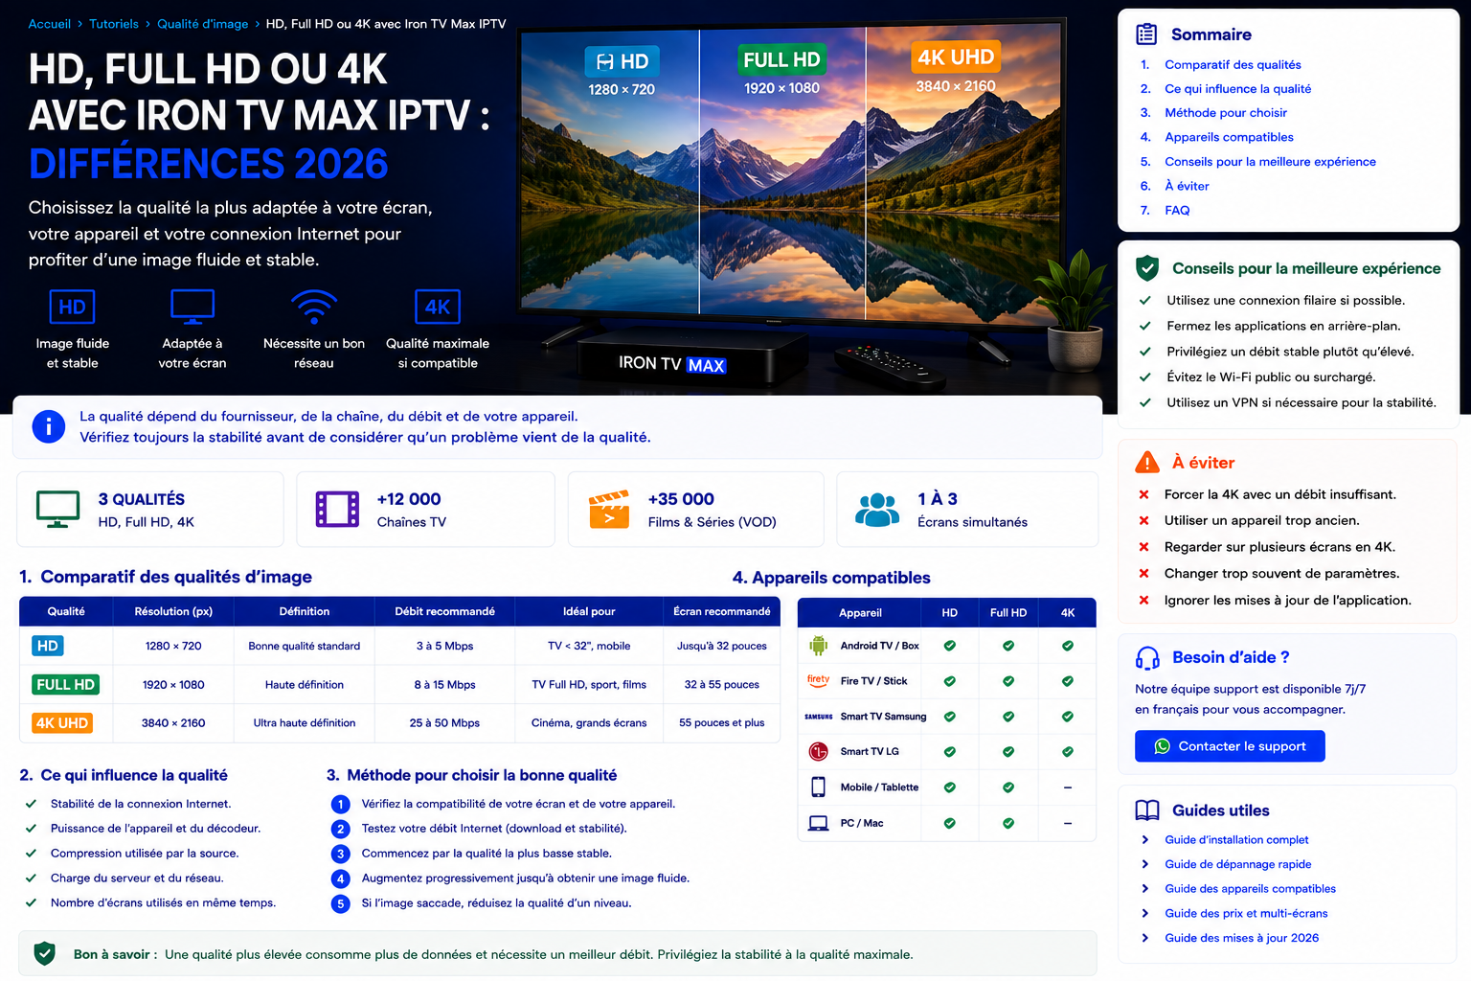This screenshot has height=981, width=1471.
Task: Open 'Conseils pour la meilleure expérience' Sommaire link
Action: click(1270, 161)
